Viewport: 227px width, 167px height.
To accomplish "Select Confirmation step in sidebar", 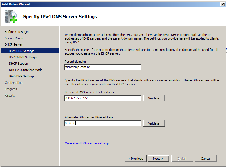I will pos(13,83).
